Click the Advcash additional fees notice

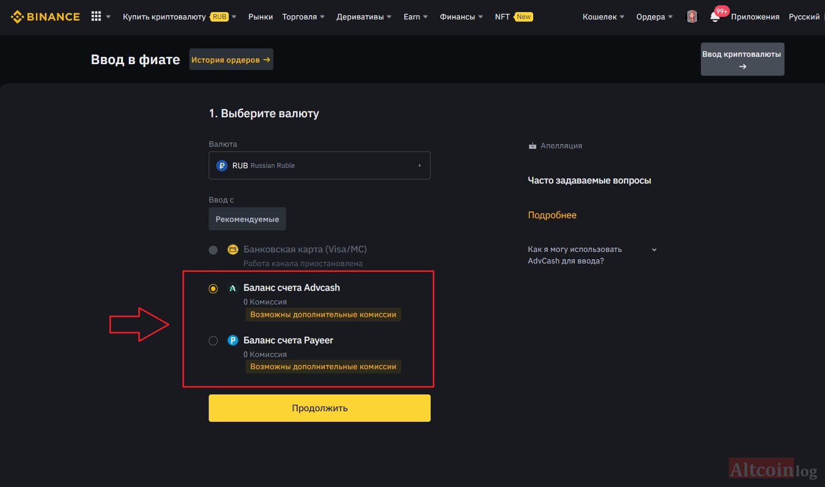pos(323,314)
